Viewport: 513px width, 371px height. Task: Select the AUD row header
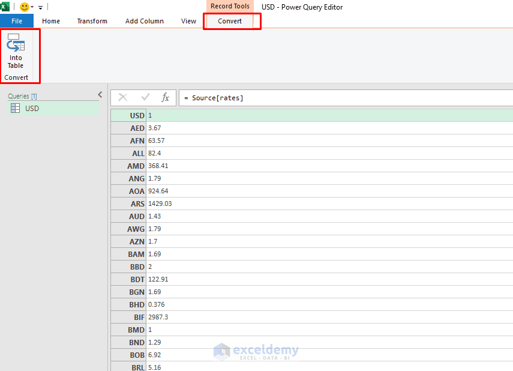(x=128, y=217)
